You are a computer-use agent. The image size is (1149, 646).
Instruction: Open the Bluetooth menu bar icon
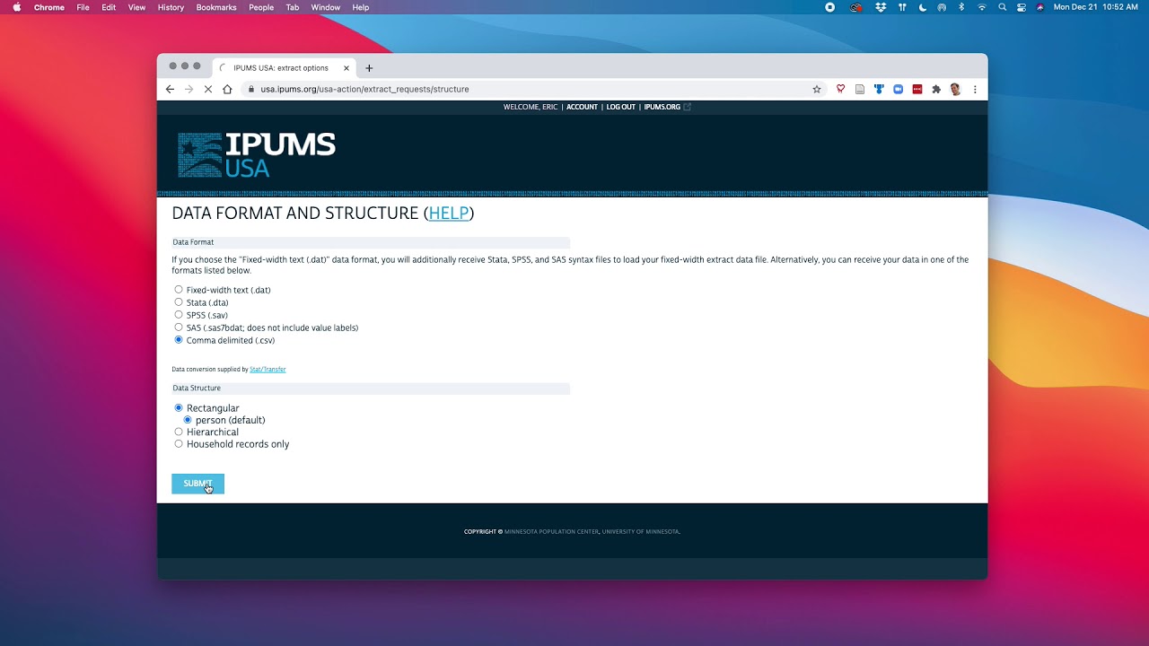[x=961, y=7]
